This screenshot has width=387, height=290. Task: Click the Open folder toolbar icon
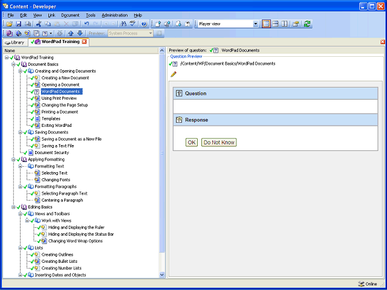(10, 24)
